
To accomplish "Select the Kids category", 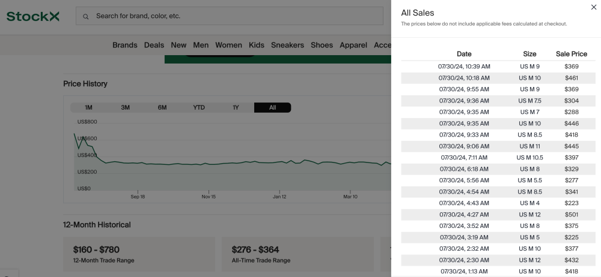I will point(257,45).
